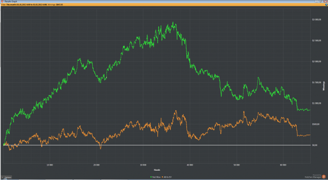Toggle the Net Won legend entry
The image size is (328, 180).
point(156,177)
